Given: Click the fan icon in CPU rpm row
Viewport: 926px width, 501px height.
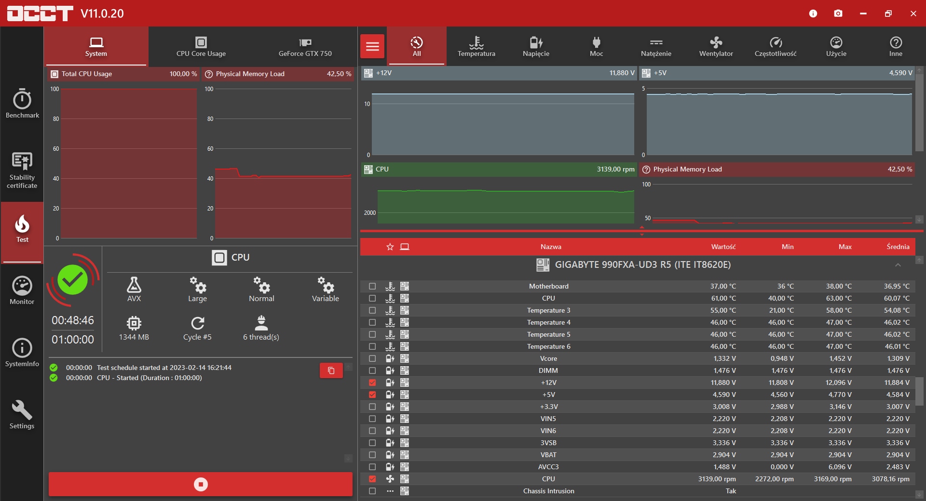Looking at the screenshot, I should [x=390, y=479].
